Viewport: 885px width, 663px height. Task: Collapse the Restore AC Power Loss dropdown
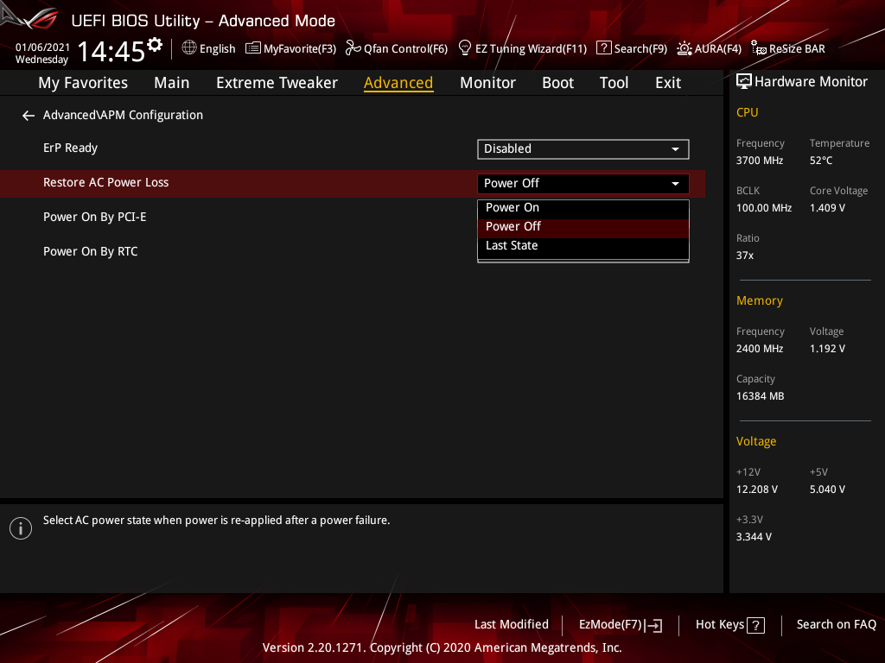[x=675, y=184]
